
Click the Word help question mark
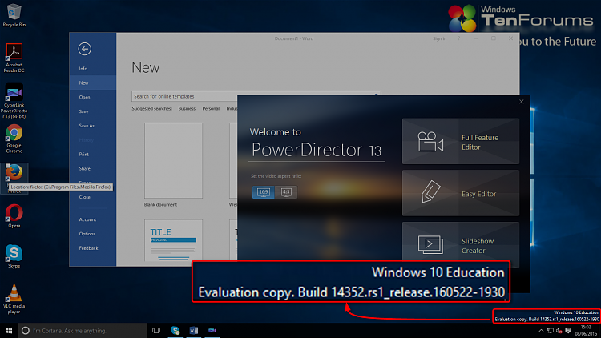click(458, 38)
